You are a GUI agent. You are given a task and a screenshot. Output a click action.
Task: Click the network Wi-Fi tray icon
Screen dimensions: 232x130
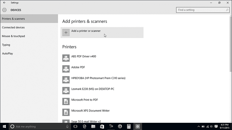(x=208, y=127)
